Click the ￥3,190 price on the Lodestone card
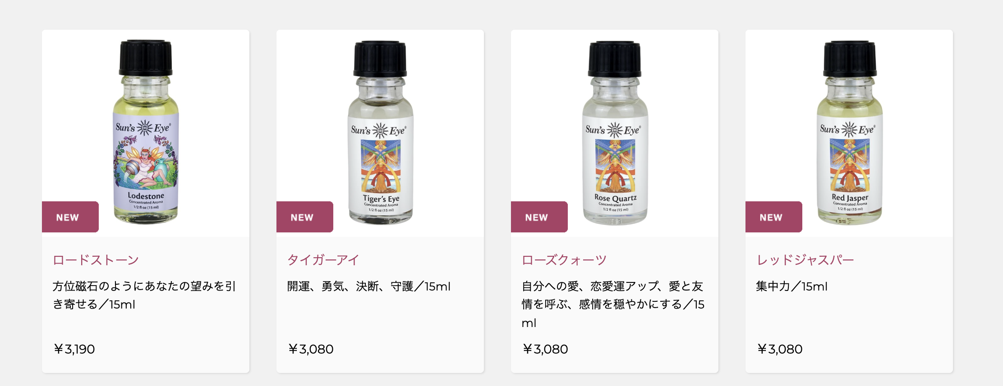 74,349
